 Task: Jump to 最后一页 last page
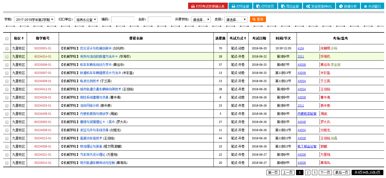(342, 172)
